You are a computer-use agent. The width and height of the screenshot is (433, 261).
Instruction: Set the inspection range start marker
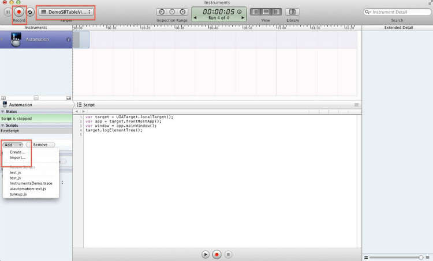click(161, 12)
